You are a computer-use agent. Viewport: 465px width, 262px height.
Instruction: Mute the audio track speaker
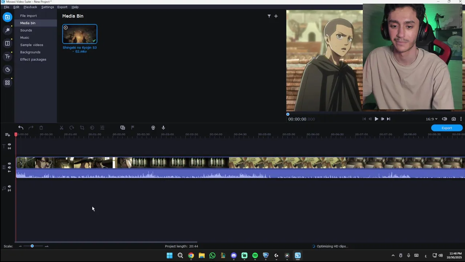point(9,186)
